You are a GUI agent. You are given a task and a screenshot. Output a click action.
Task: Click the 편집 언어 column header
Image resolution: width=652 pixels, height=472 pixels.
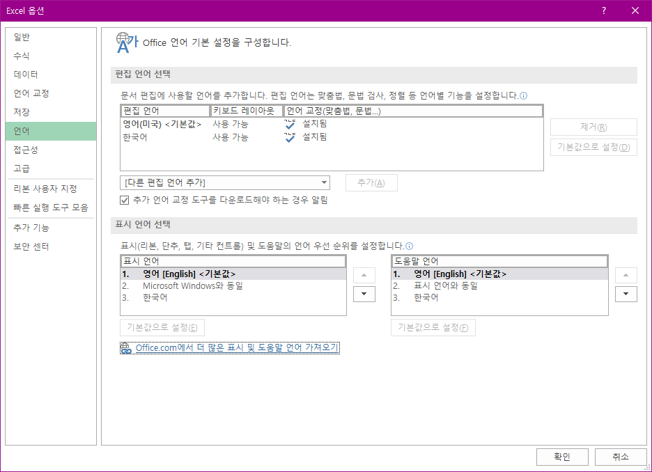point(166,111)
